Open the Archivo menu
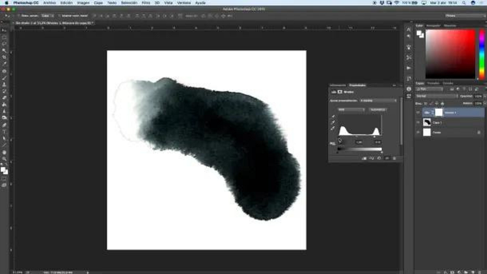Image resolution: width=487 pixels, height=274 pixels. click(49, 3)
